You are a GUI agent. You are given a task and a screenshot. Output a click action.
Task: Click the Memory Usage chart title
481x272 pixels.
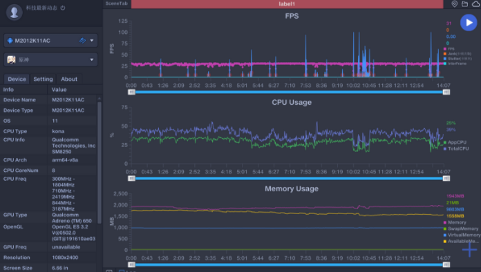292,188
